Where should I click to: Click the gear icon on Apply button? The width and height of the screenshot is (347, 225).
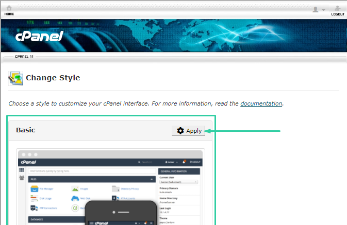[x=180, y=131]
